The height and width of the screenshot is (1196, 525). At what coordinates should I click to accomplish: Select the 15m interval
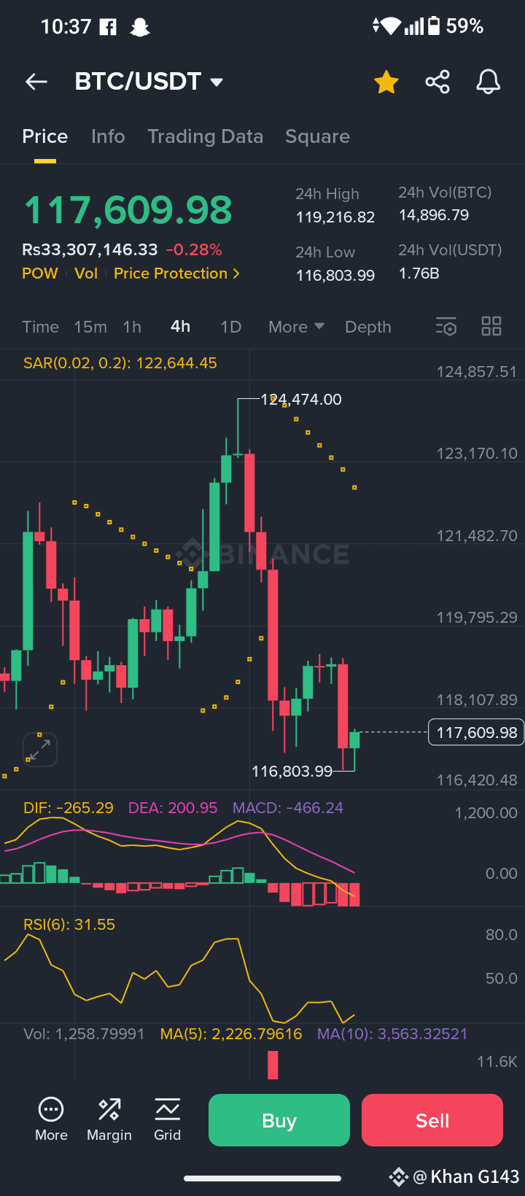(x=90, y=327)
